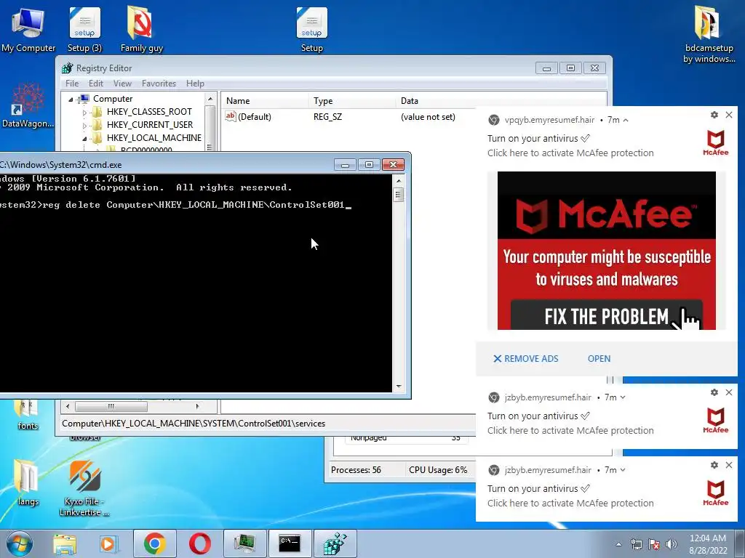This screenshot has width=745, height=558.
Task: Expand the middle jzbyb notification chevron
Action: pyautogui.click(x=623, y=397)
